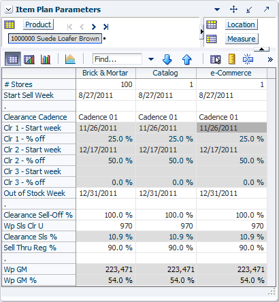Viewport: 279px width, 302px height.
Task: Click the Product dimension button
Action: (x=38, y=24)
